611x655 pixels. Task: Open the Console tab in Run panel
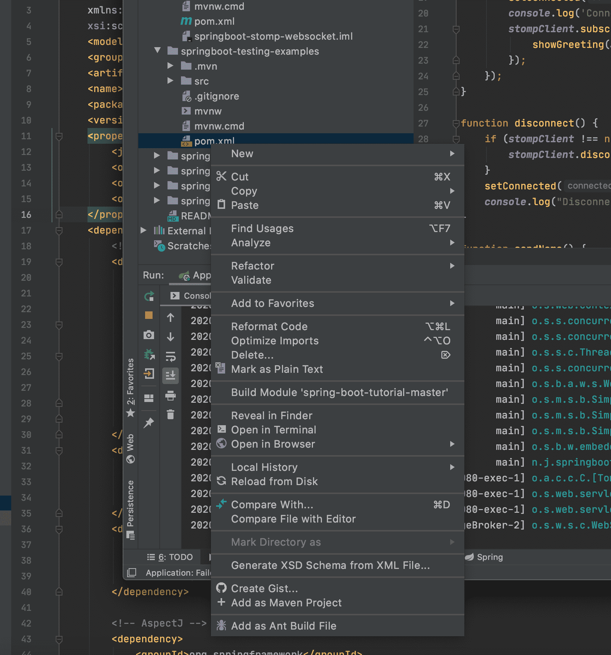[191, 296]
